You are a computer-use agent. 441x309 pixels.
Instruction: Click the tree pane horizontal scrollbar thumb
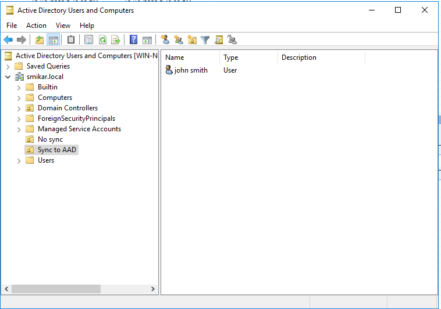pos(56,289)
